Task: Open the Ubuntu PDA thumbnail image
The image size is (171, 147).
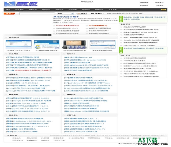Action: [74, 44]
